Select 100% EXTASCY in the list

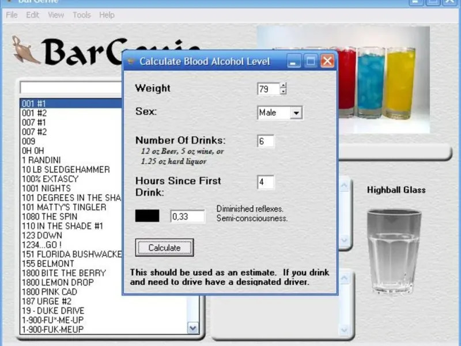click(71, 179)
